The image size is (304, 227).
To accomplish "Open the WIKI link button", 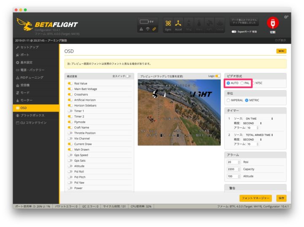I will [x=281, y=51].
